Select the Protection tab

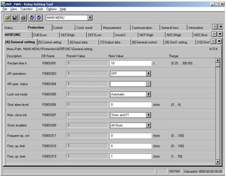click(x=39, y=27)
